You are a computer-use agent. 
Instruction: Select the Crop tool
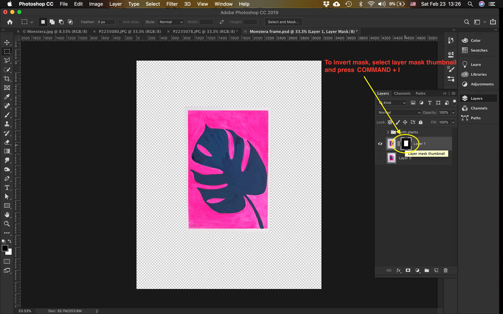(7, 79)
